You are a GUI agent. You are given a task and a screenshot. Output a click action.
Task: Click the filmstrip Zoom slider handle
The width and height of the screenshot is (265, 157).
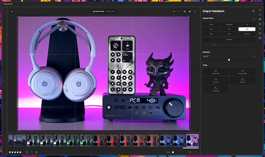(x=173, y=152)
